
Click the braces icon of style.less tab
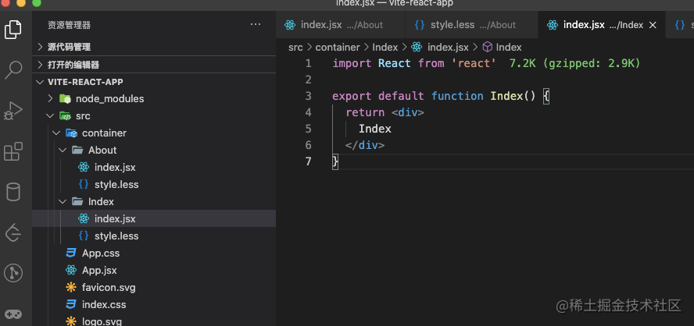click(x=420, y=25)
